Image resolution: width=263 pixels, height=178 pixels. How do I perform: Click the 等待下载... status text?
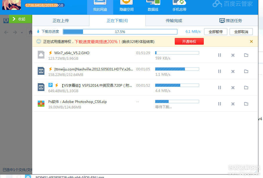click(163, 107)
